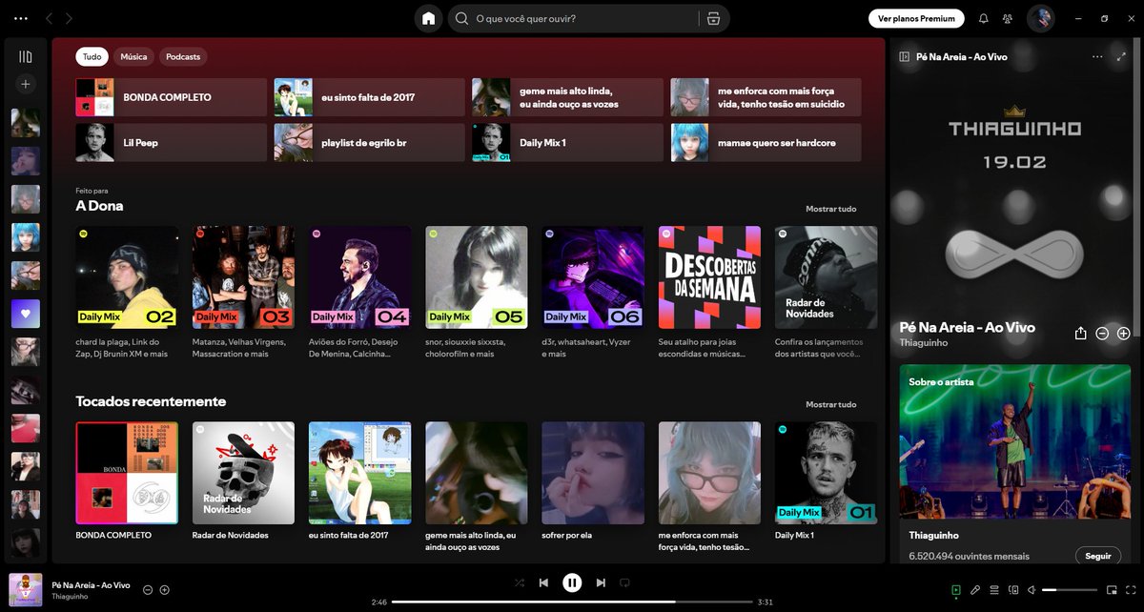Open lyrics with the microphone icon

point(975,590)
